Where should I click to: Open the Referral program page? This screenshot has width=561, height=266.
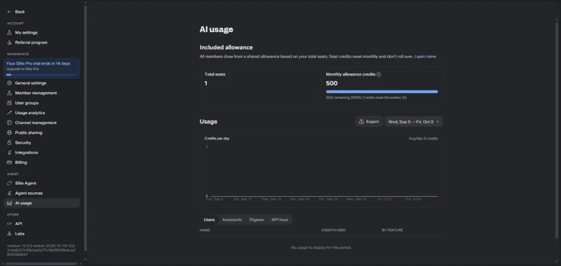(x=31, y=43)
